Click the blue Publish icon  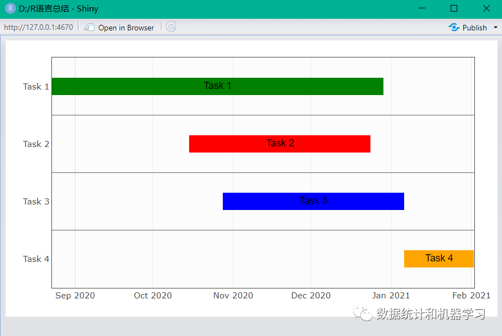(x=454, y=28)
